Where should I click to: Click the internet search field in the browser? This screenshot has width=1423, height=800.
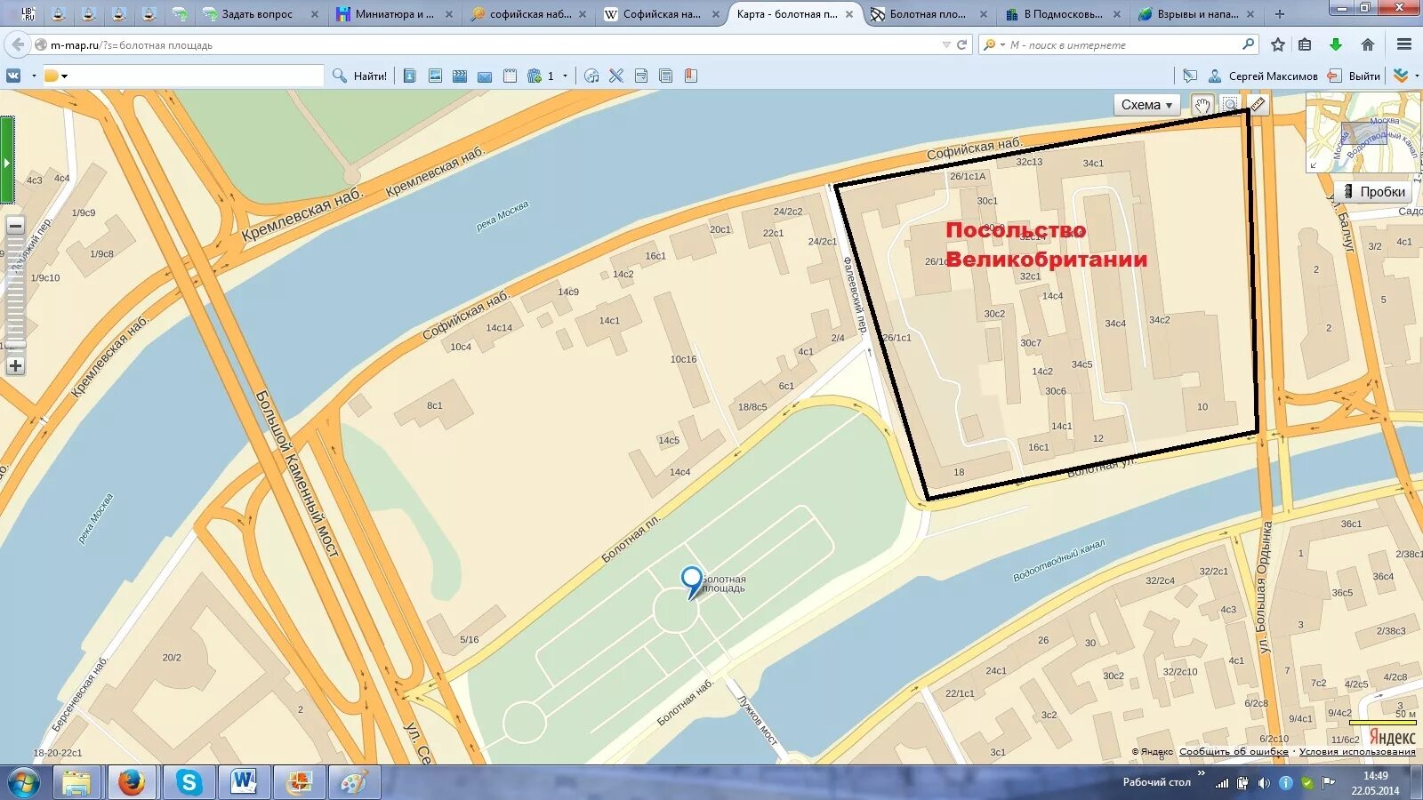point(1121,44)
